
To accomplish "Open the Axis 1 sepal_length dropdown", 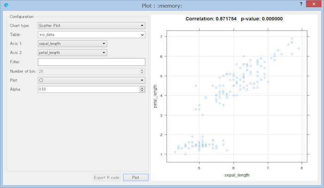I will coord(72,44).
